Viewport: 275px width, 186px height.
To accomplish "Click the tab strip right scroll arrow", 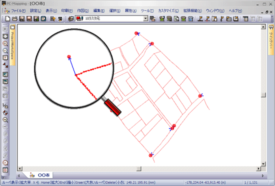I will (x=262, y=175).
